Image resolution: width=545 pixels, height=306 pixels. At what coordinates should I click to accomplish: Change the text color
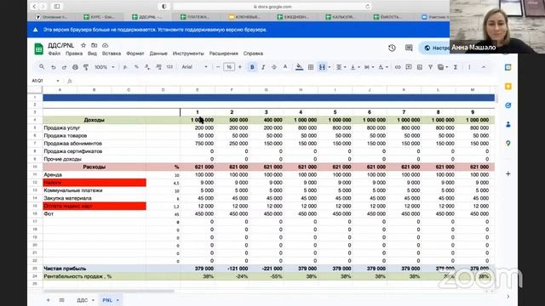click(x=285, y=67)
